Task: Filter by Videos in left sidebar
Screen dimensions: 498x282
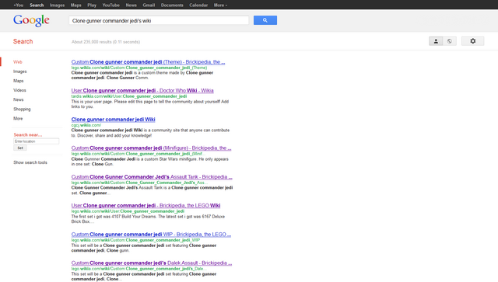Action: pyautogui.click(x=19, y=90)
